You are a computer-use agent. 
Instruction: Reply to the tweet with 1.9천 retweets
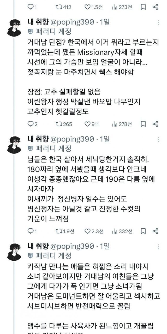point(30,231)
